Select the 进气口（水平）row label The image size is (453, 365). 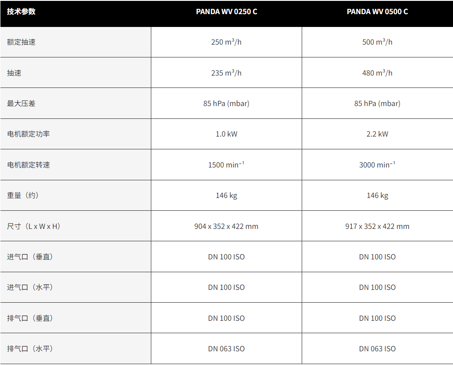tap(30, 287)
